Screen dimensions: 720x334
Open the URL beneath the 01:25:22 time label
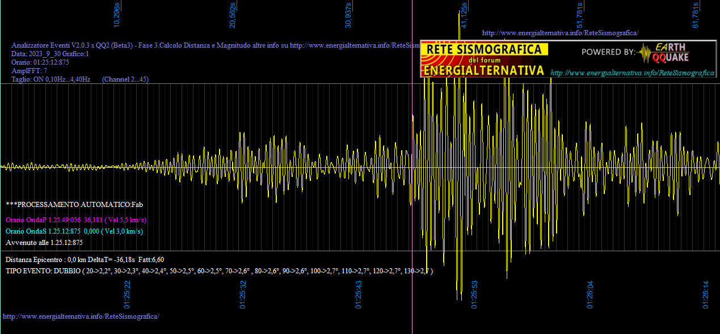point(81,316)
